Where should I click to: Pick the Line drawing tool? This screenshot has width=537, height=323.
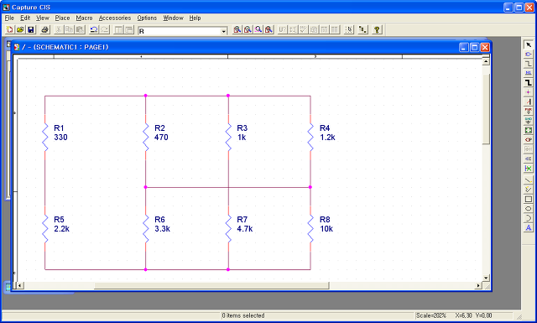pyautogui.click(x=529, y=180)
